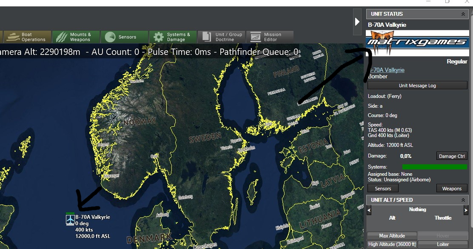The height and width of the screenshot is (249, 473).
Task: Click the Camera Alt readout text
Action: pos(40,52)
